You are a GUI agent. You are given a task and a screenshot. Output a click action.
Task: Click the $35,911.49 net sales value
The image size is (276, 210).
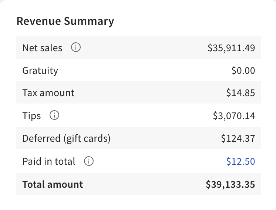(231, 48)
